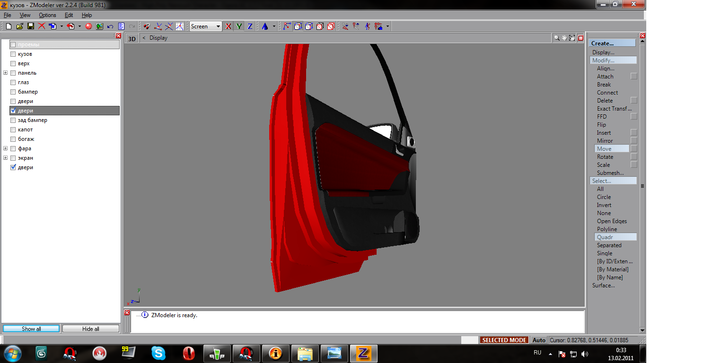Screen dimensions: 721x363
Task: Expand the панель tree node
Action: 5,73
